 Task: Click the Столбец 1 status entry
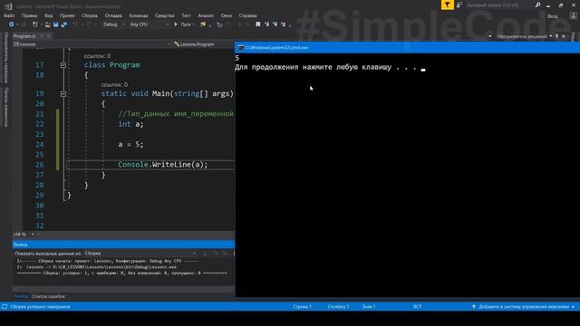(x=338, y=307)
